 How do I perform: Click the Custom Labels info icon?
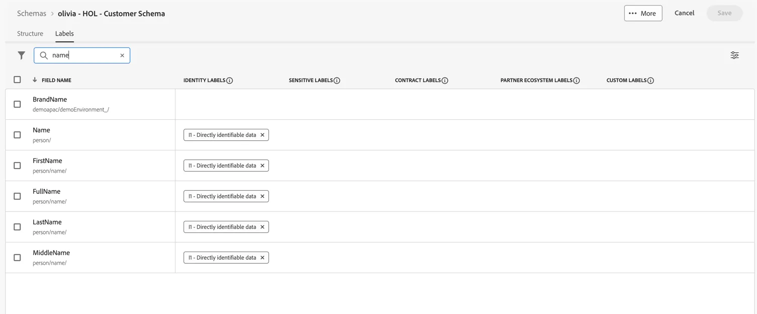[x=650, y=81]
